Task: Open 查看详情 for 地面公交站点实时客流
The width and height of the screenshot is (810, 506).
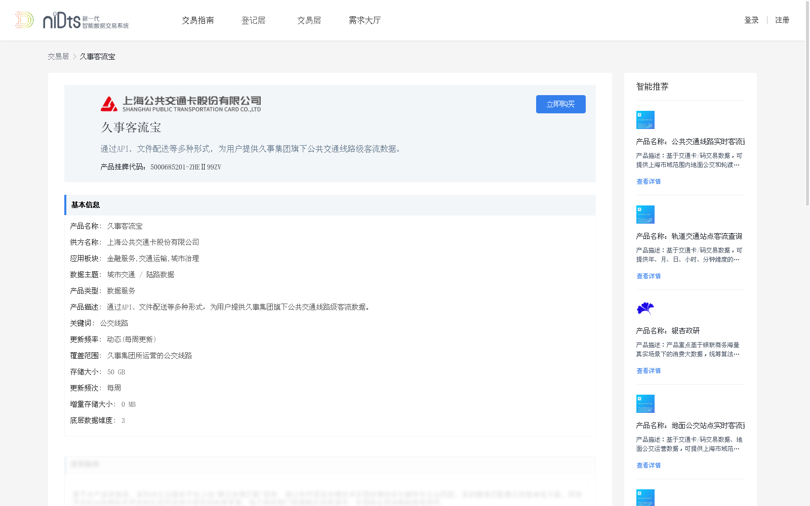Action: pos(649,466)
